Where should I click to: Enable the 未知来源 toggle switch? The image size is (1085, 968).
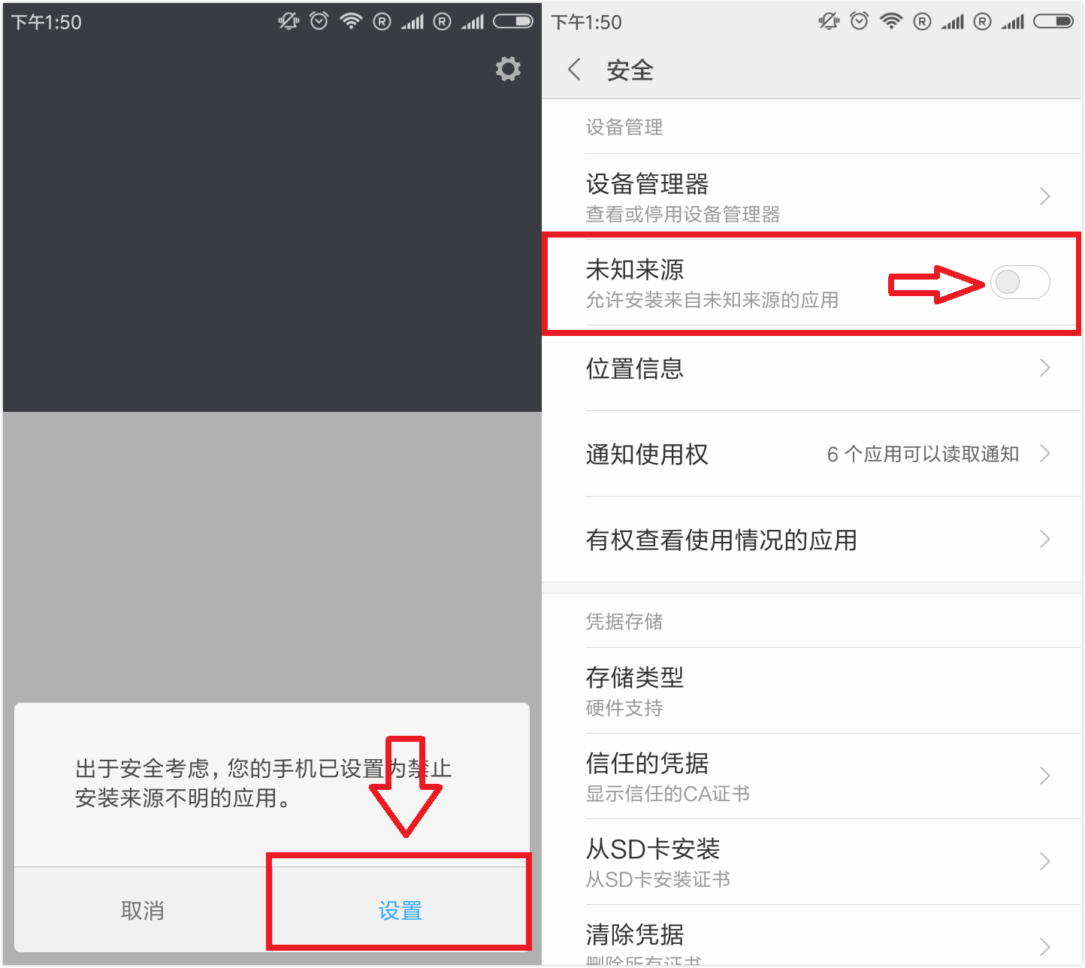pyautogui.click(x=1020, y=282)
